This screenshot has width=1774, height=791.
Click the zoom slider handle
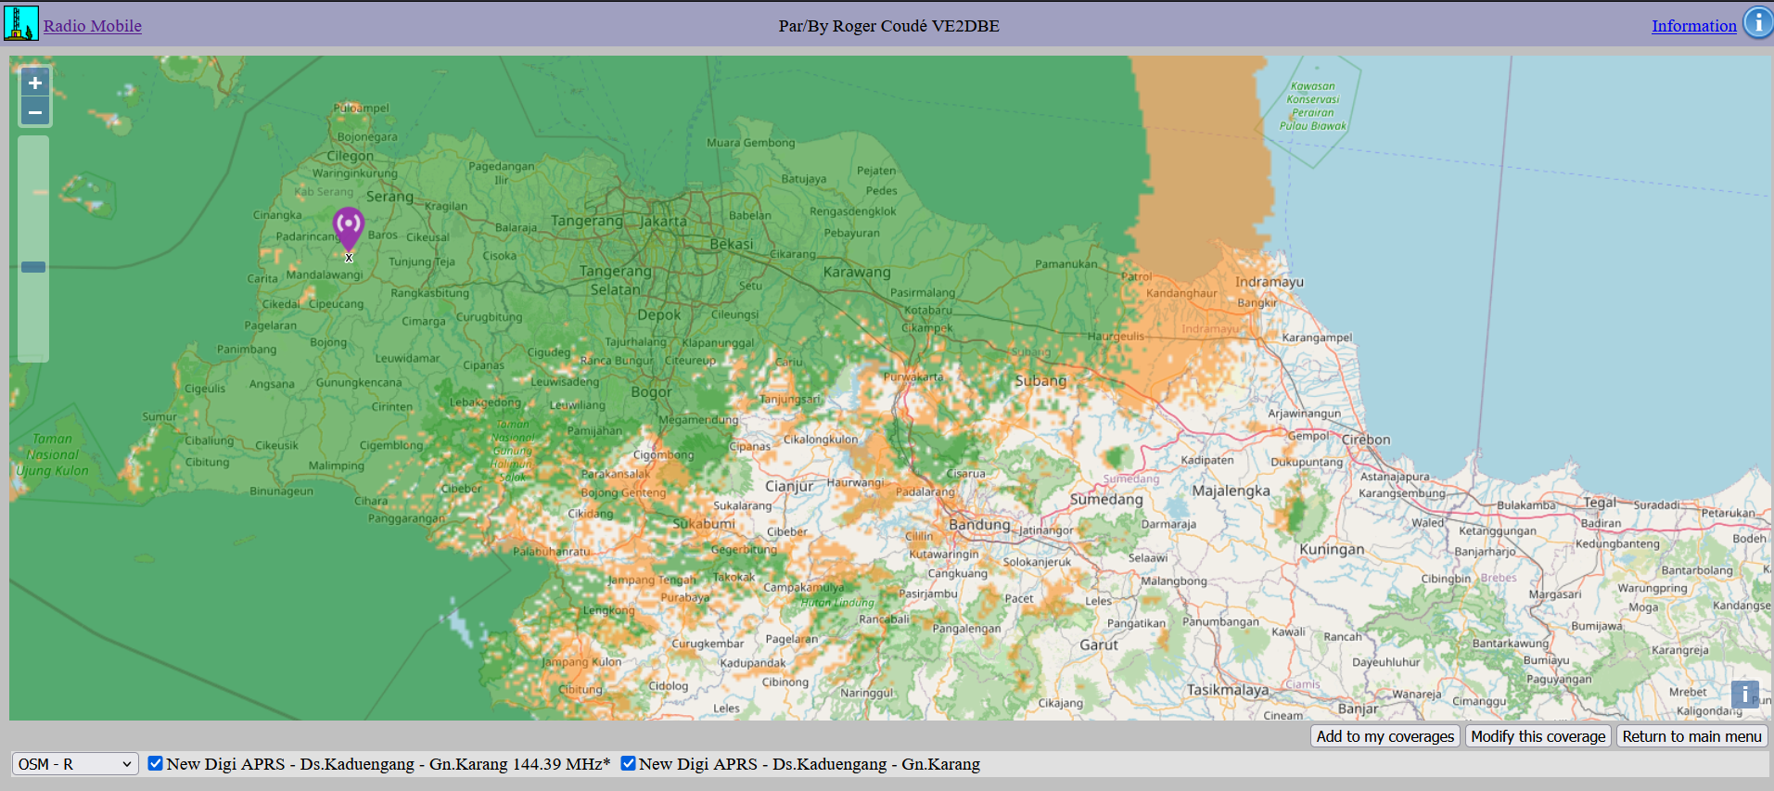(x=33, y=267)
